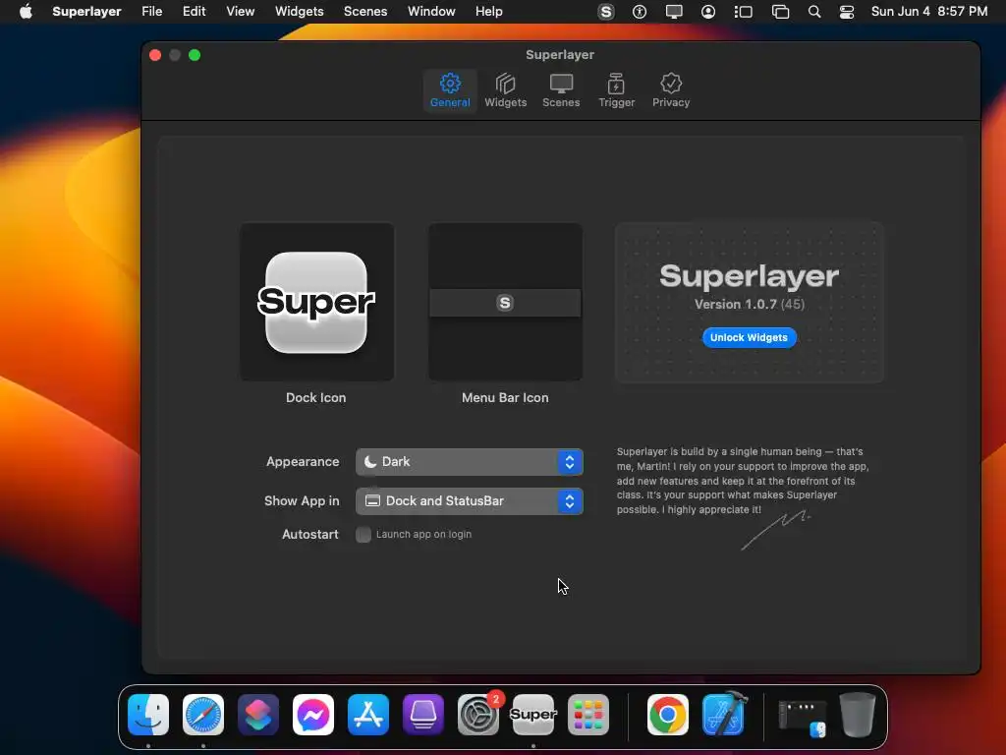Click the Accessibility status icon in menu bar
Screen dimensions: 1006x755
pyautogui.click(x=640, y=12)
